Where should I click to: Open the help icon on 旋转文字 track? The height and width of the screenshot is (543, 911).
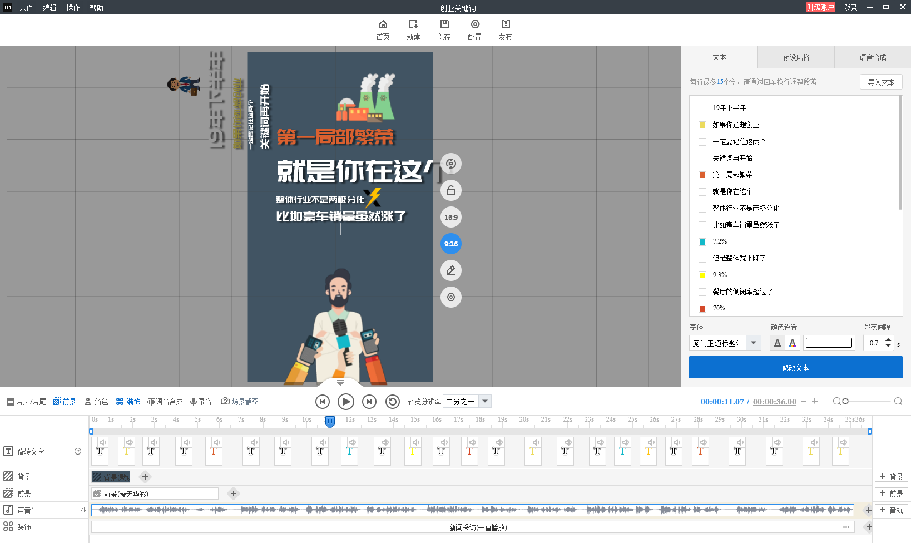click(x=78, y=451)
